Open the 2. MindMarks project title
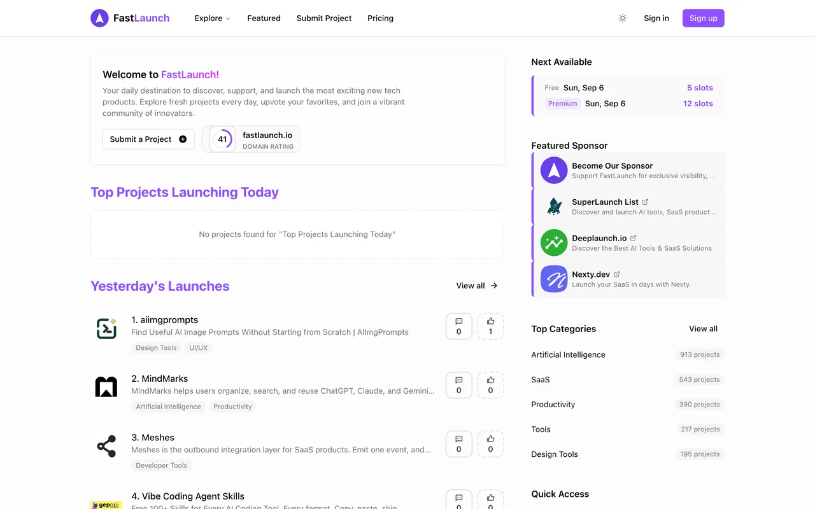The image size is (815, 509). point(160,379)
